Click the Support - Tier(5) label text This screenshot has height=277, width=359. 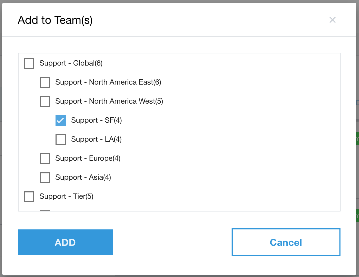coord(66,196)
